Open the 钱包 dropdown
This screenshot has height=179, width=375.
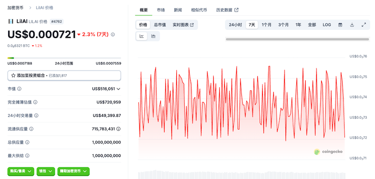tap(45, 172)
